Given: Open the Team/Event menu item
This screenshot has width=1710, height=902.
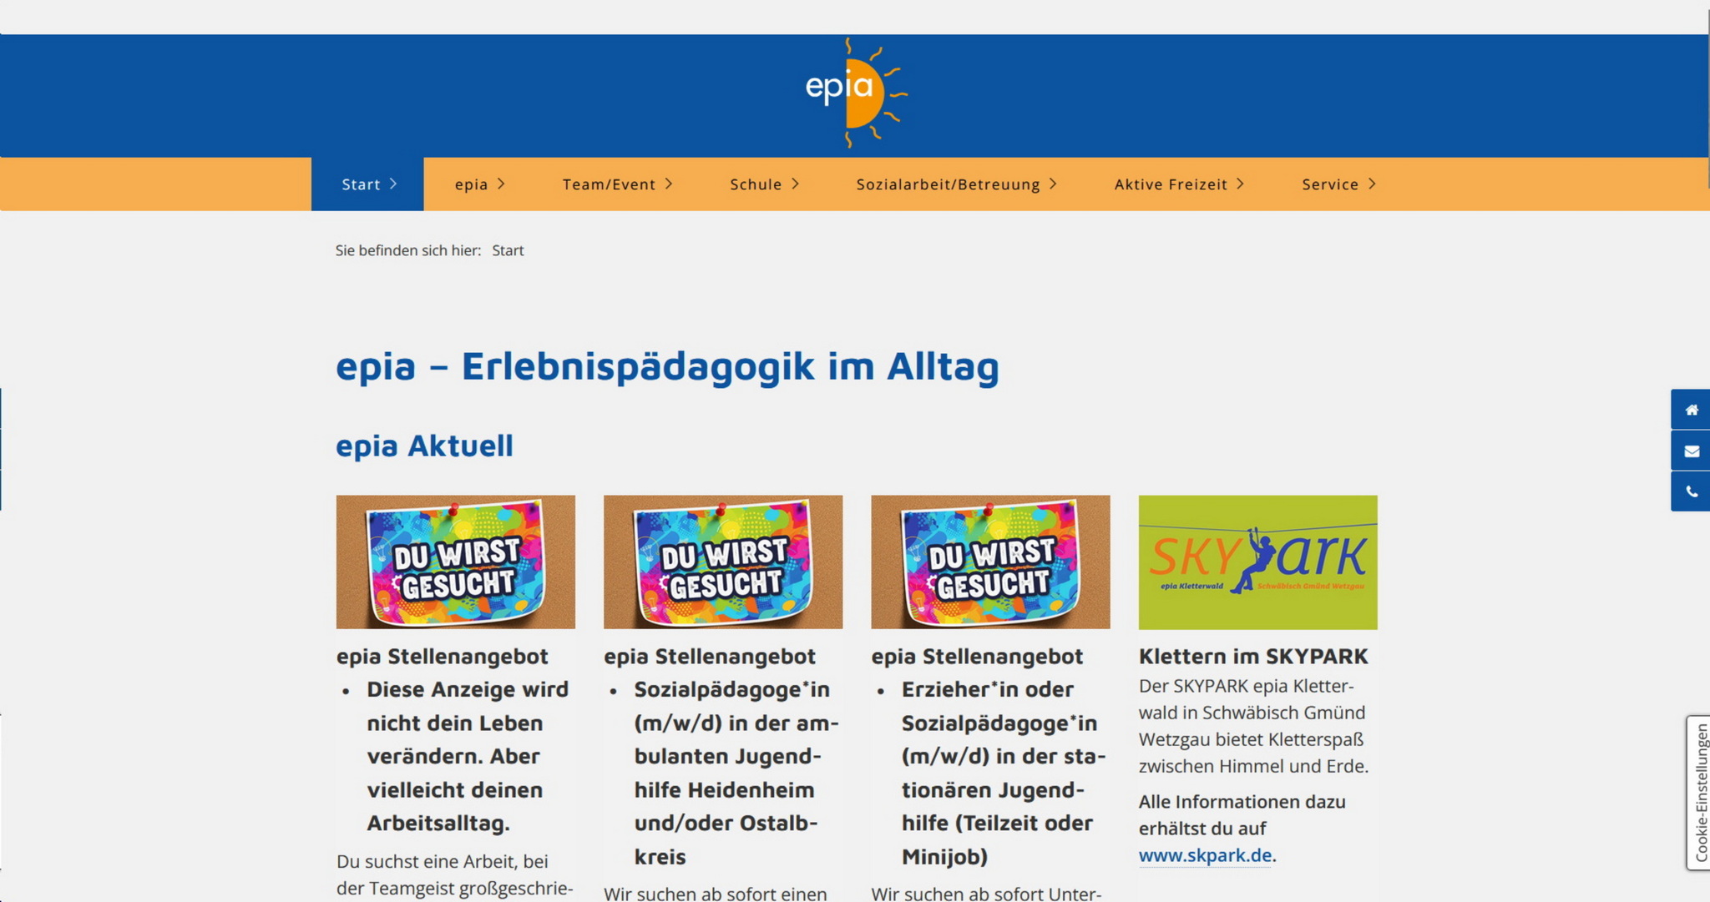Looking at the screenshot, I should coord(609,184).
